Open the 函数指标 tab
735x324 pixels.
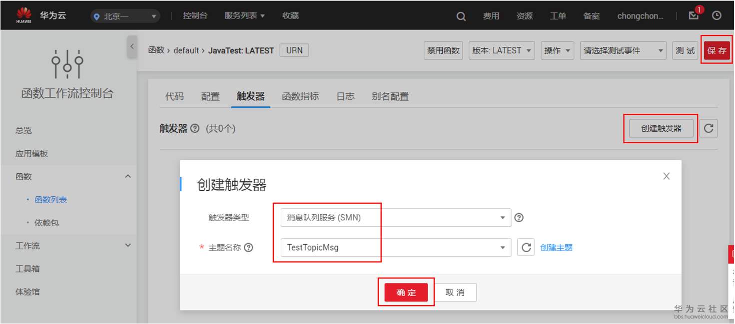tap(300, 96)
